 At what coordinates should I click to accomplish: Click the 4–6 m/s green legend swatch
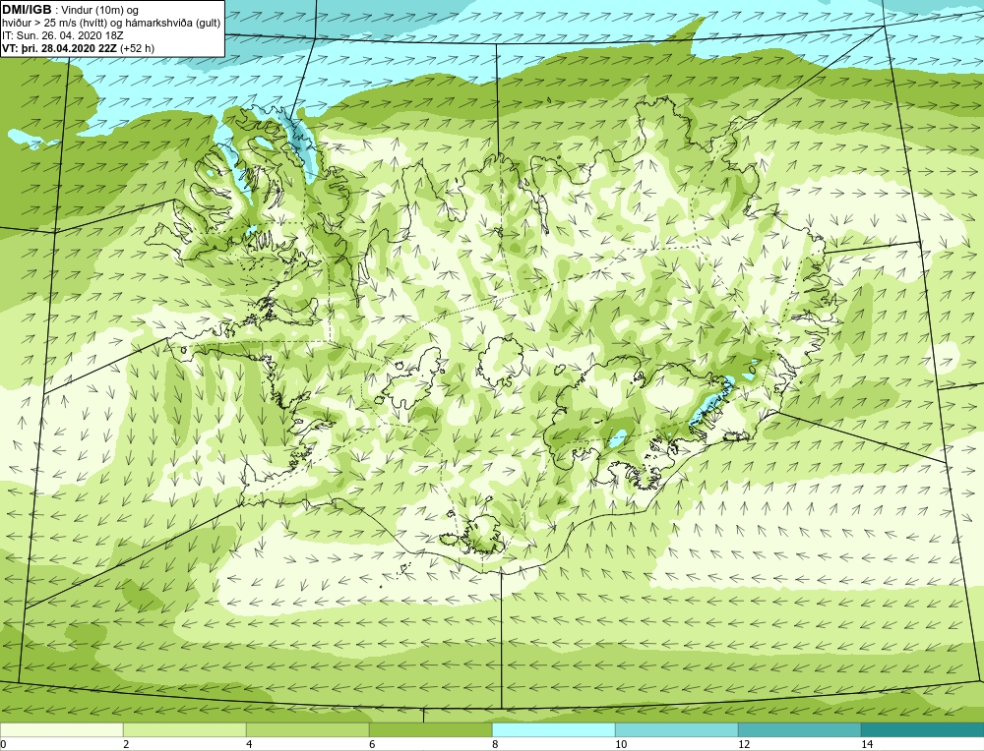[x=307, y=730]
